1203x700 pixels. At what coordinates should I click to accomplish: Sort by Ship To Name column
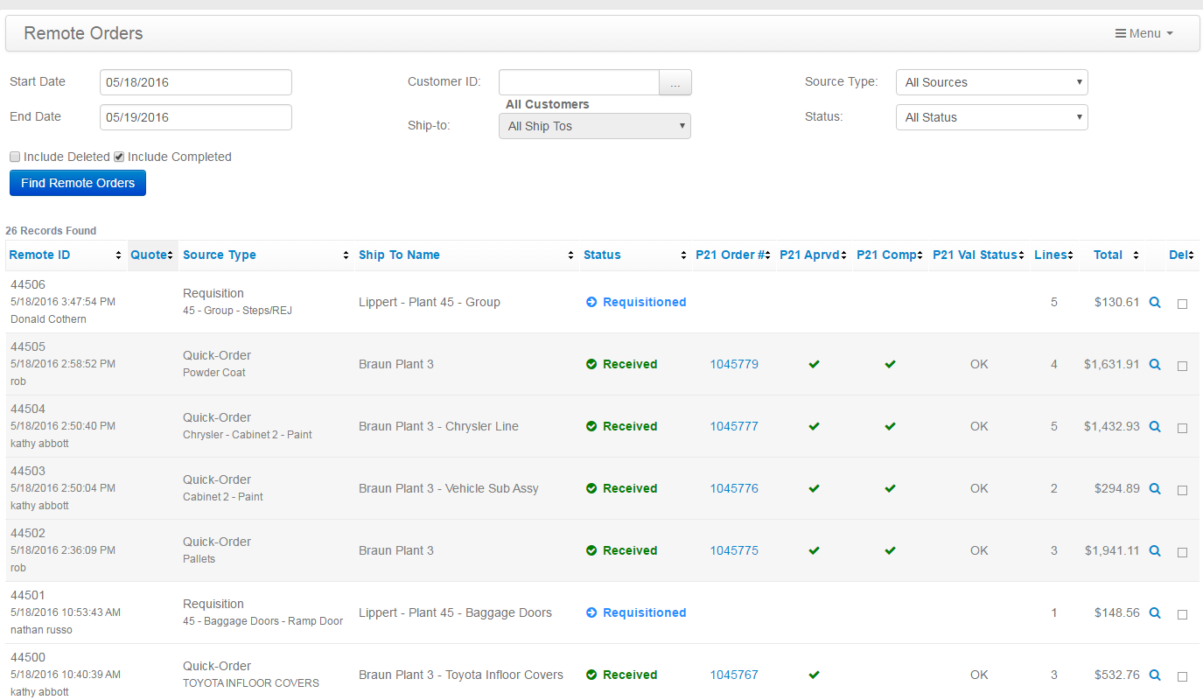(x=467, y=255)
